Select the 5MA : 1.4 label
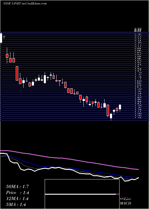Screen dimensions: 149x209 click(x=16, y=204)
